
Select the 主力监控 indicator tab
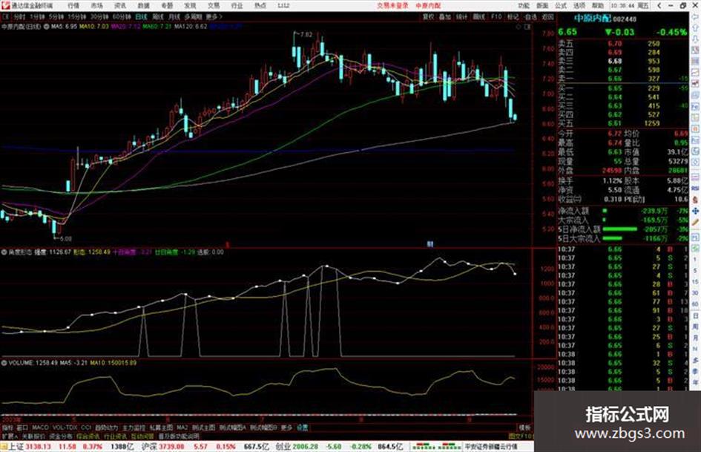pos(134,428)
